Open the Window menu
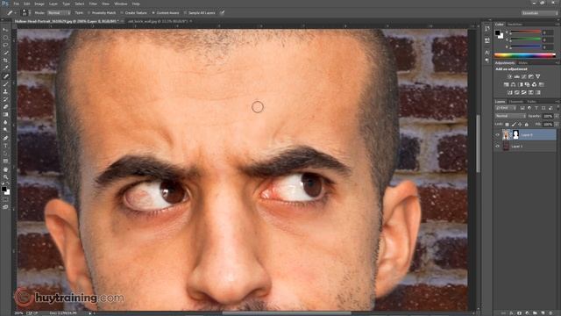This screenshot has width=561, height=316. tap(121, 4)
